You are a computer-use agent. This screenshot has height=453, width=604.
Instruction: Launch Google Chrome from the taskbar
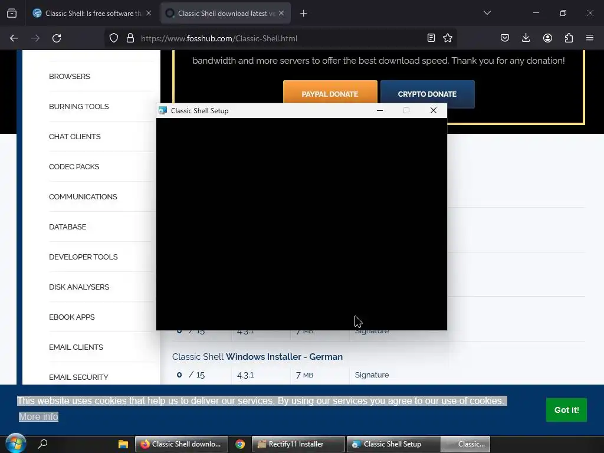(x=240, y=444)
